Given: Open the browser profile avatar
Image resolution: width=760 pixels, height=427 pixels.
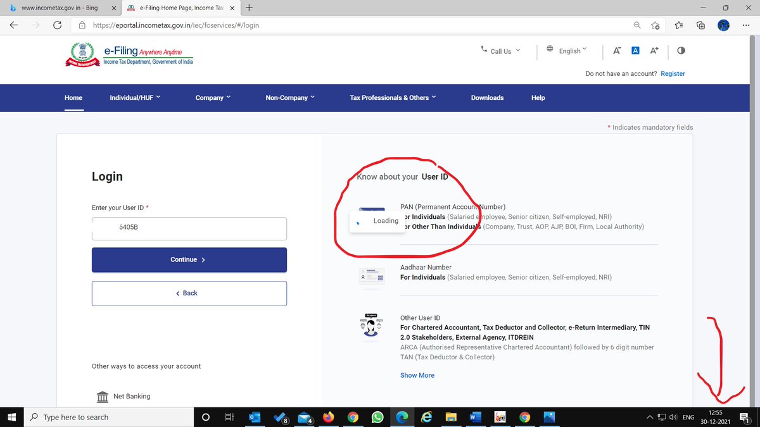Looking at the screenshot, I should pyautogui.click(x=723, y=25).
